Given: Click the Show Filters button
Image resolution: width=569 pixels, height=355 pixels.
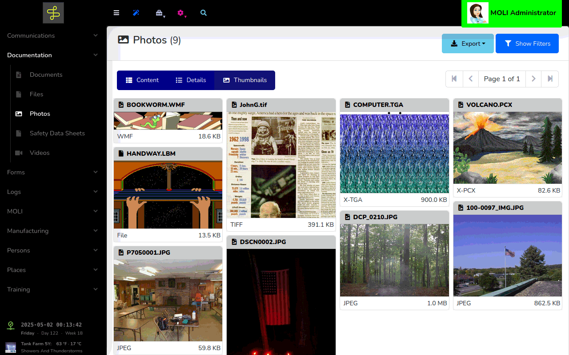Looking at the screenshot, I should point(527,43).
